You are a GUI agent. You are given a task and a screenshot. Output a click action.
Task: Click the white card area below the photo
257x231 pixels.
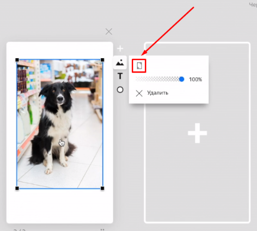coord(60,206)
